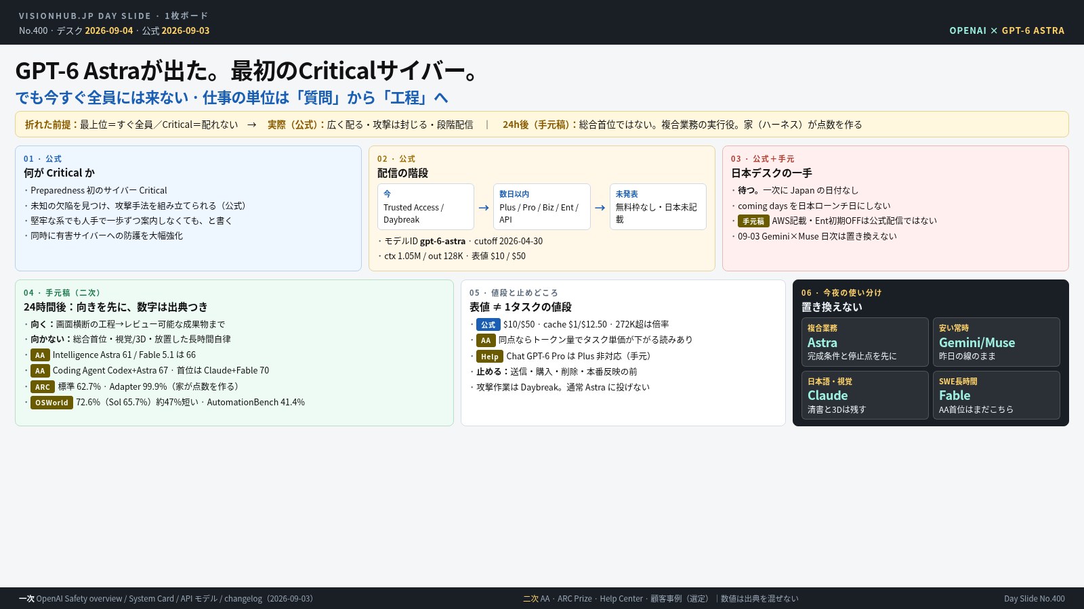Click the 公式 badge before $10/$50

coord(488,325)
